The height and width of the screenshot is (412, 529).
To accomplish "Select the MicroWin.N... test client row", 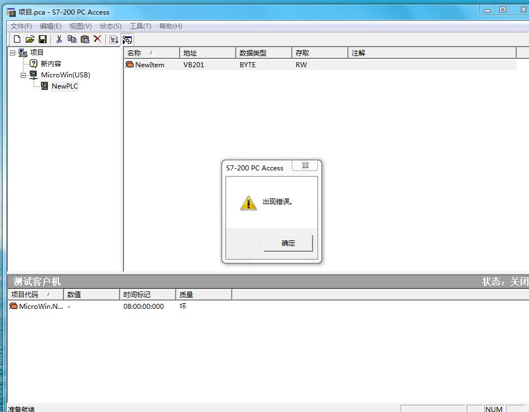I will coord(40,306).
